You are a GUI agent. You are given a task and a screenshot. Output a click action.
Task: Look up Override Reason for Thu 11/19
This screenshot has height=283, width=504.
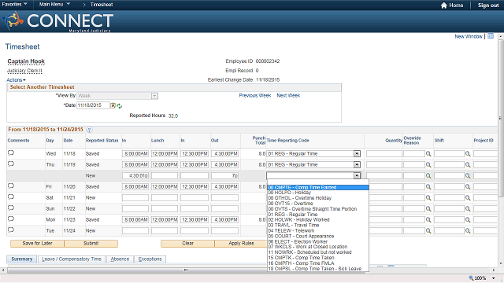point(428,165)
